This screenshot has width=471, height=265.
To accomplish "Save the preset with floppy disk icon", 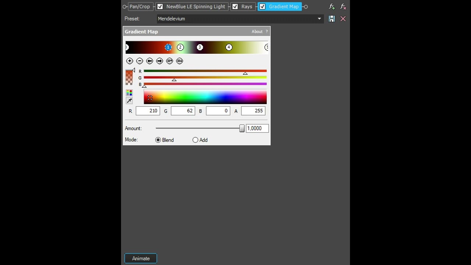I will coord(332,19).
